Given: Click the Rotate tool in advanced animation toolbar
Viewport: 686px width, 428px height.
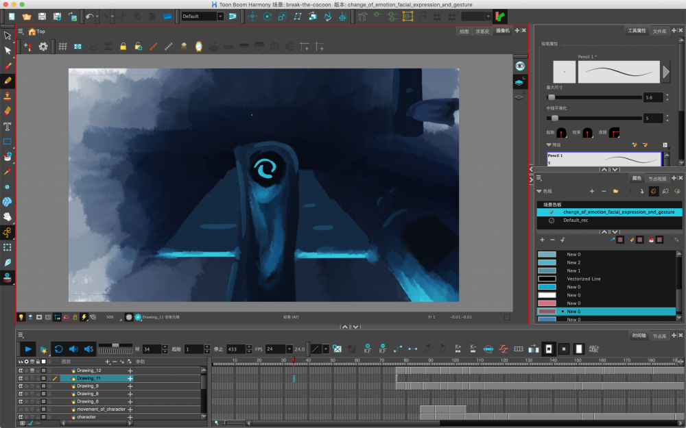Looking at the screenshot, I should click(268, 16).
